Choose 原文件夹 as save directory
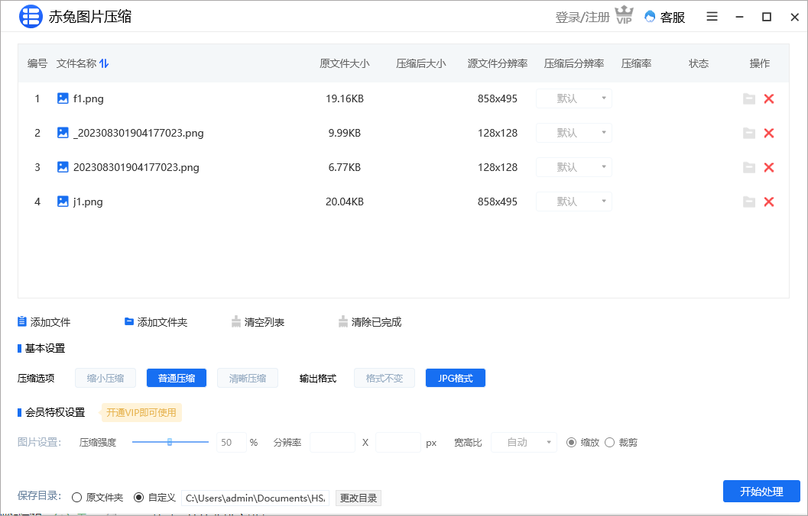The image size is (808, 516). (x=76, y=496)
